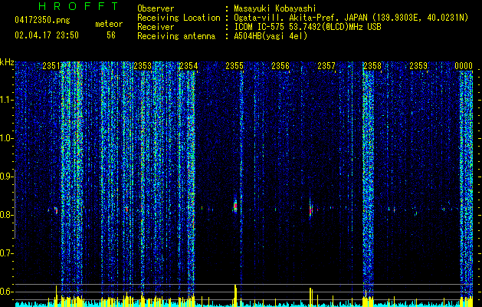Click the 2354 time marker
The image size is (482, 307).
point(189,66)
